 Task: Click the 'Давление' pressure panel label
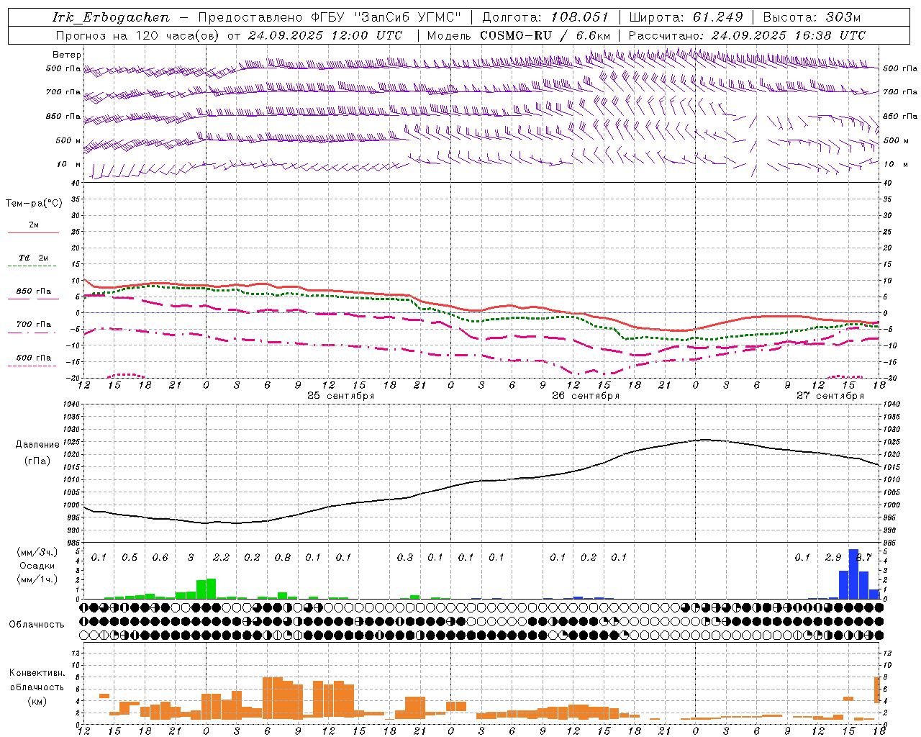pyautogui.click(x=37, y=445)
